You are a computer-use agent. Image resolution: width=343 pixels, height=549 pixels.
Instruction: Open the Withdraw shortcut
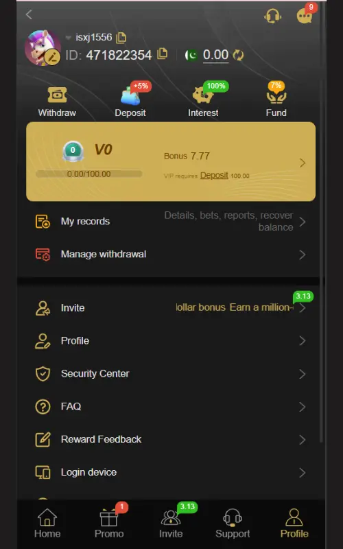57,102
